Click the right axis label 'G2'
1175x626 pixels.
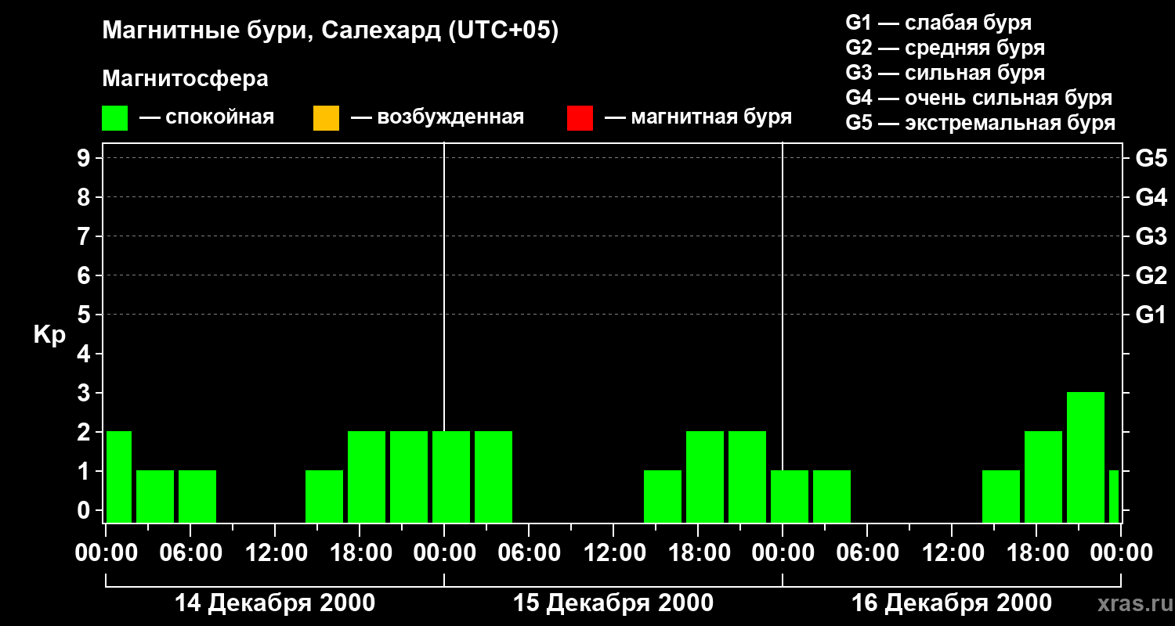pos(1151,275)
